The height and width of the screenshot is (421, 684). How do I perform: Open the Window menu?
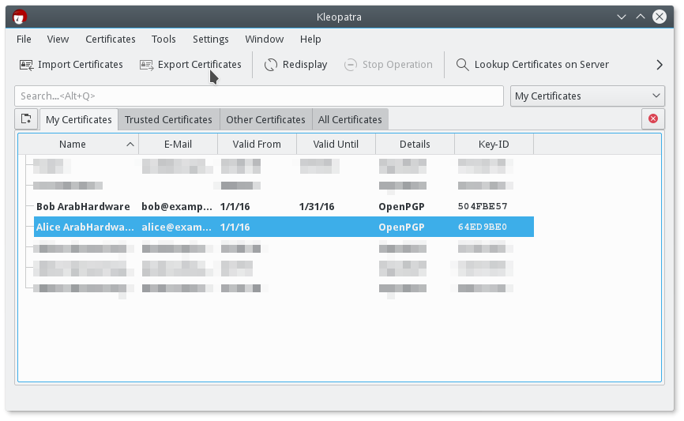coord(265,39)
